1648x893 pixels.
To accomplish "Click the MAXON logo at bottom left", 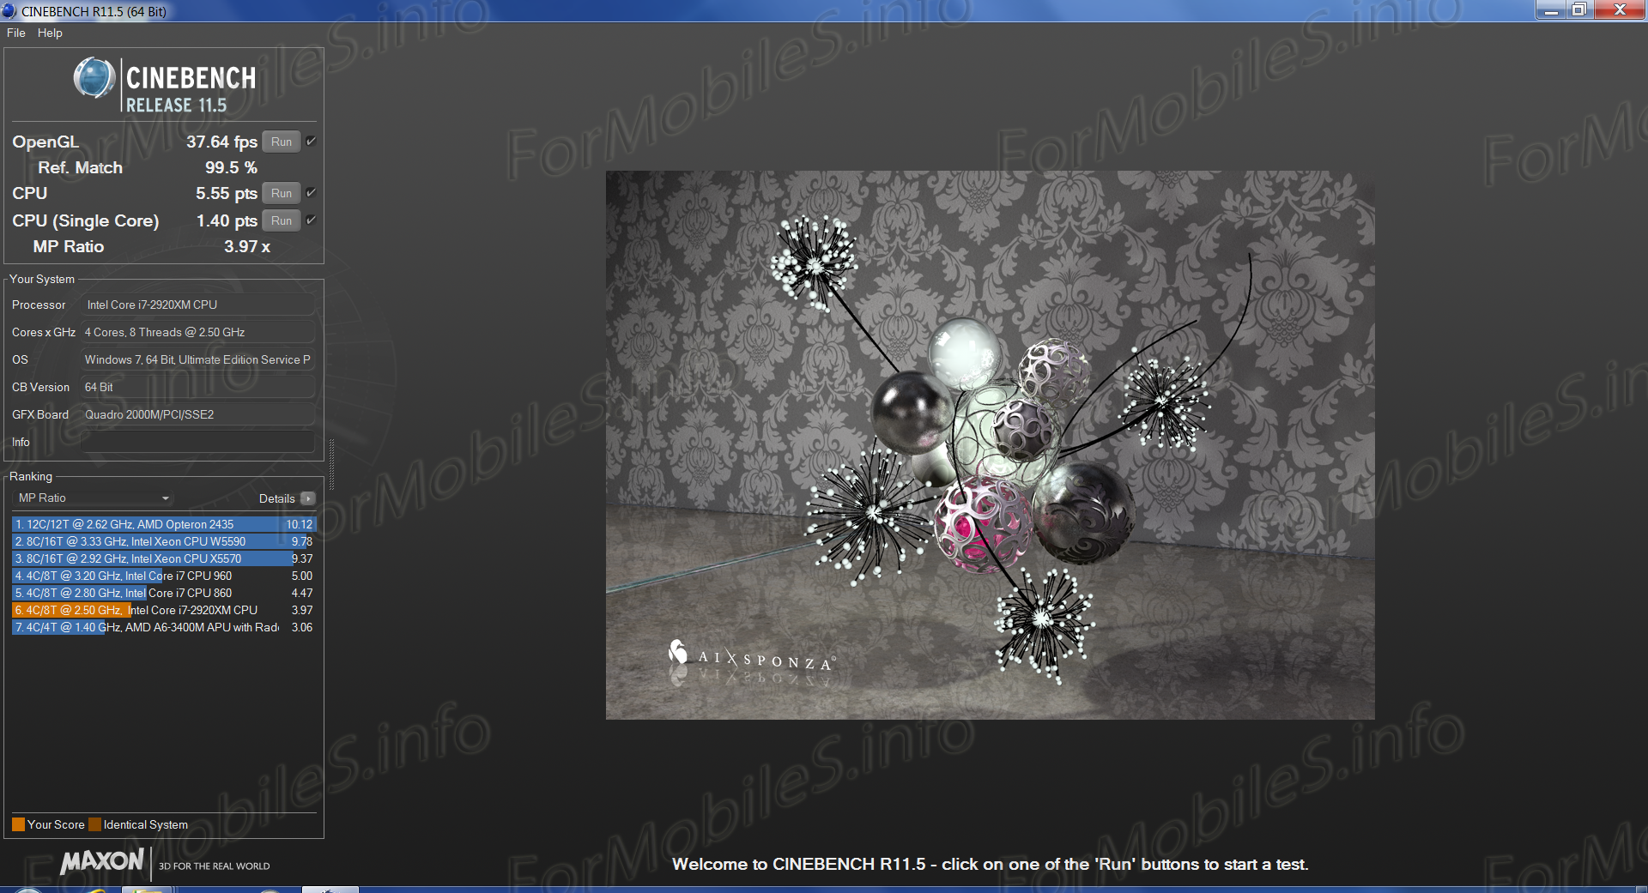I will [x=102, y=861].
